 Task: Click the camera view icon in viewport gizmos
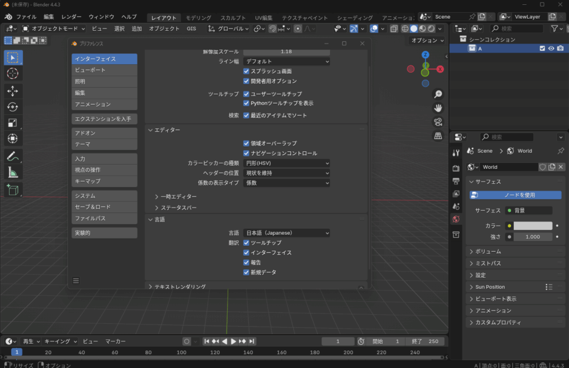click(x=438, y=121)
